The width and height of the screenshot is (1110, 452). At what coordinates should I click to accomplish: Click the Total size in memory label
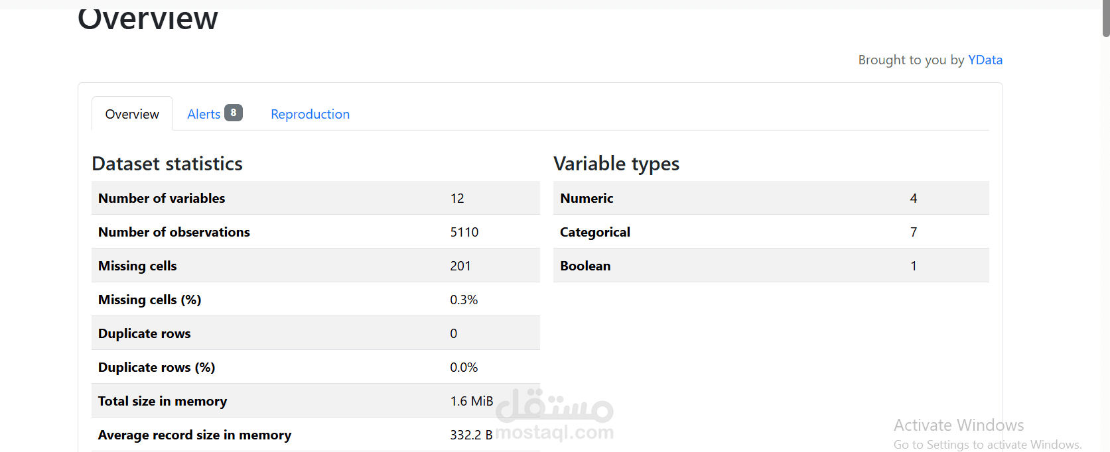tap(163, 401)
